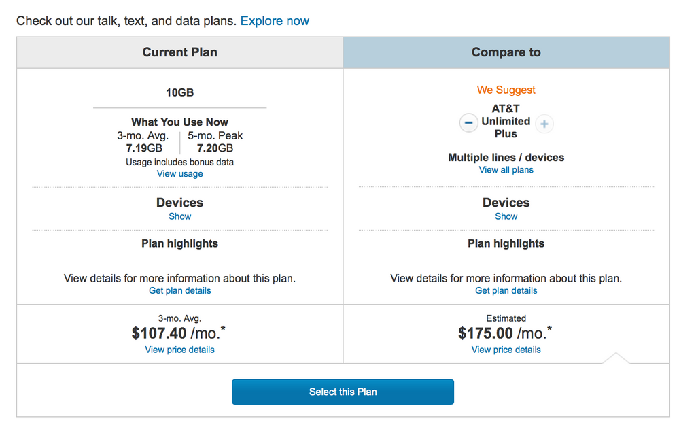The image size is (679, 425).
Task: Get plan details for AT&T Unlimited Plus
Action: tap(506, 290)
